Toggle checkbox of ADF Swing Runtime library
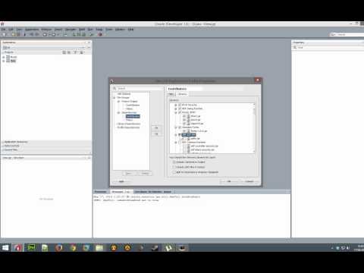This screenshot has height=273, width=364. click(x=180, y=108)
